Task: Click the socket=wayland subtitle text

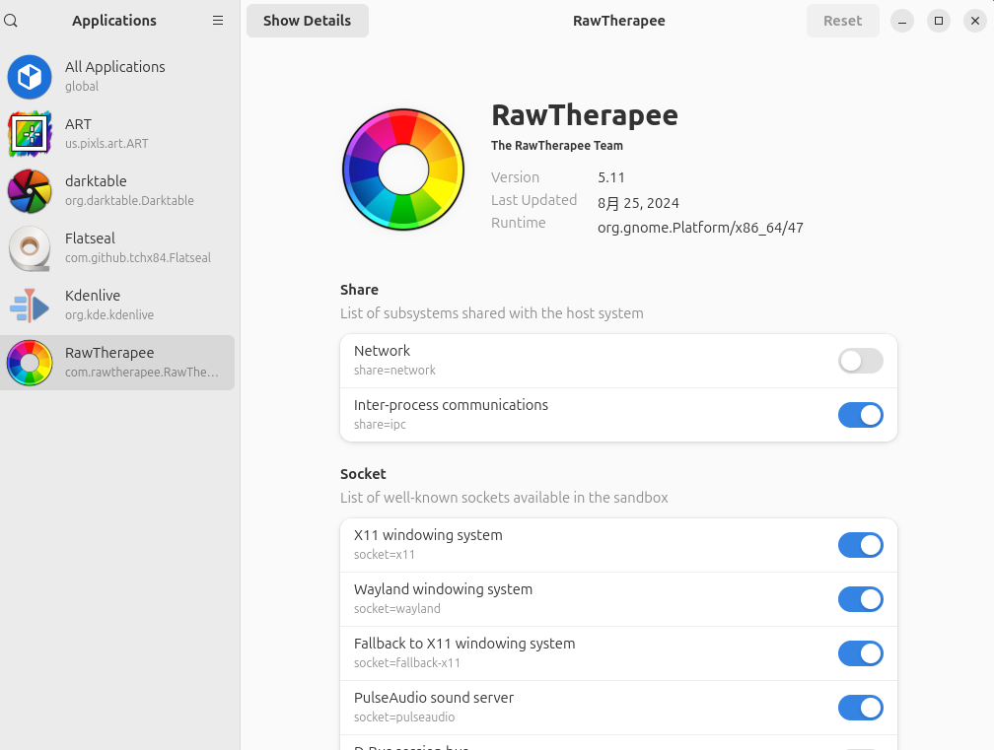Action: (x=396, y=609)
